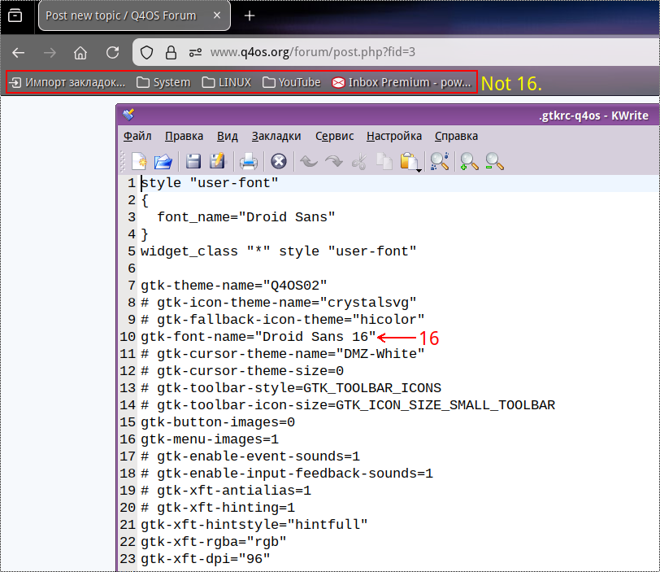This screenshot has width=660, height=572.
Task: Go forward to the next page
Action: pos(50,53)
